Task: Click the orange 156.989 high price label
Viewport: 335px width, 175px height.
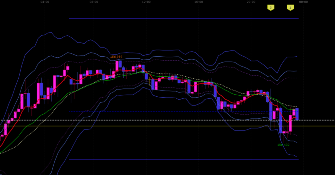Action: pos(116,57)
